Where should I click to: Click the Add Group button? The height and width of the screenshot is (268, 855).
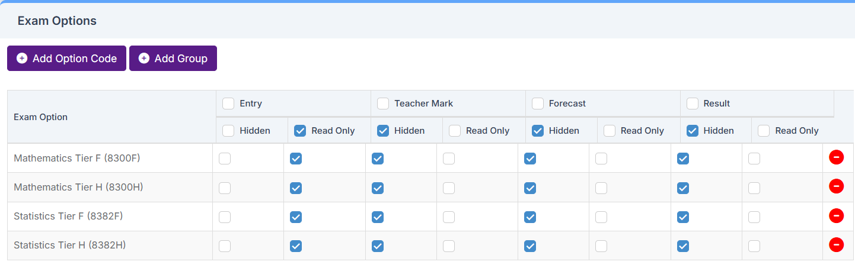(173, 59)
